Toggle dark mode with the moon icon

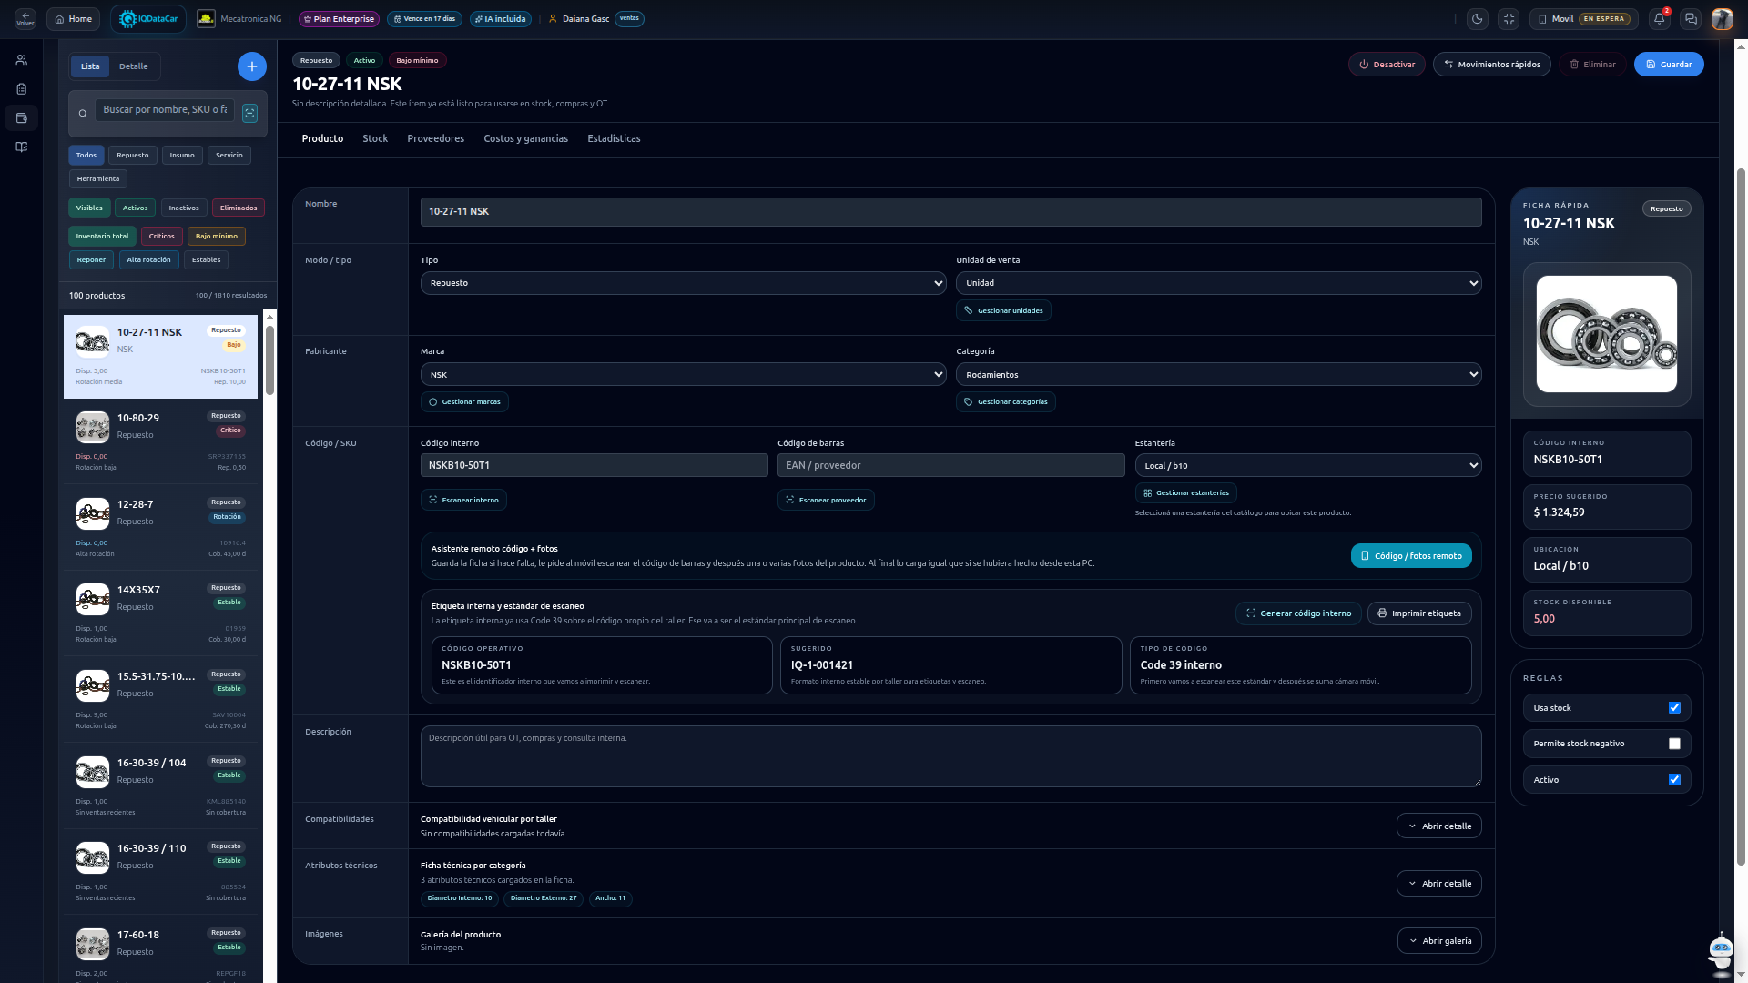coord(1477,18)
